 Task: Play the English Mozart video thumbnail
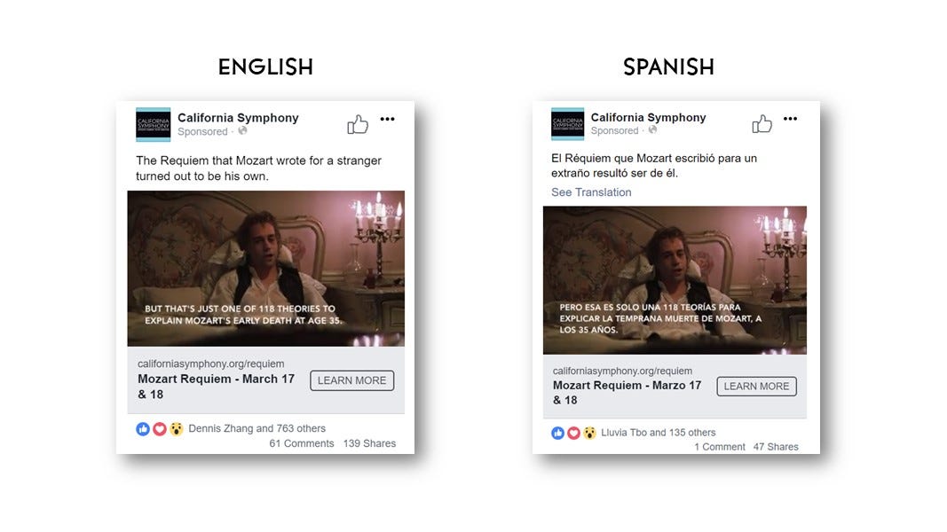pyautogui.click(x=265, y=269)
